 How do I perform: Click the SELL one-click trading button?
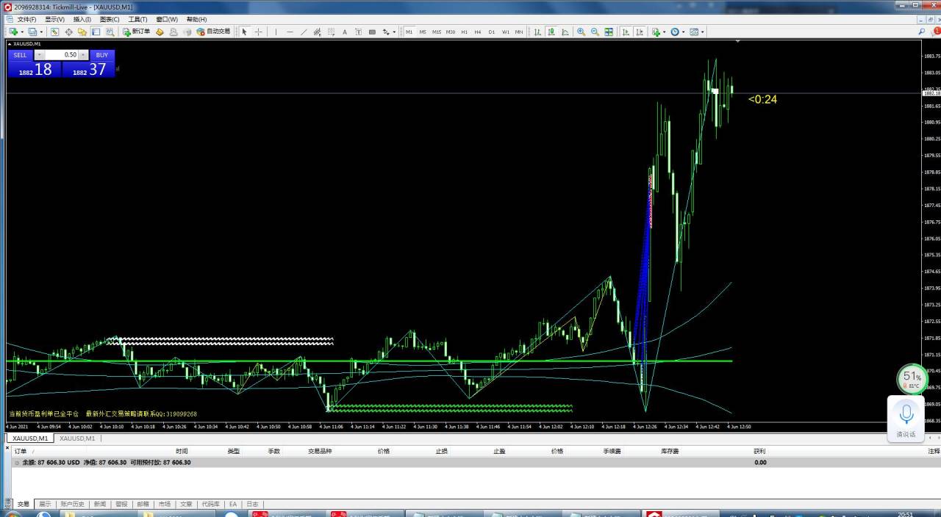pyautogui.click(x=20, y=55)
